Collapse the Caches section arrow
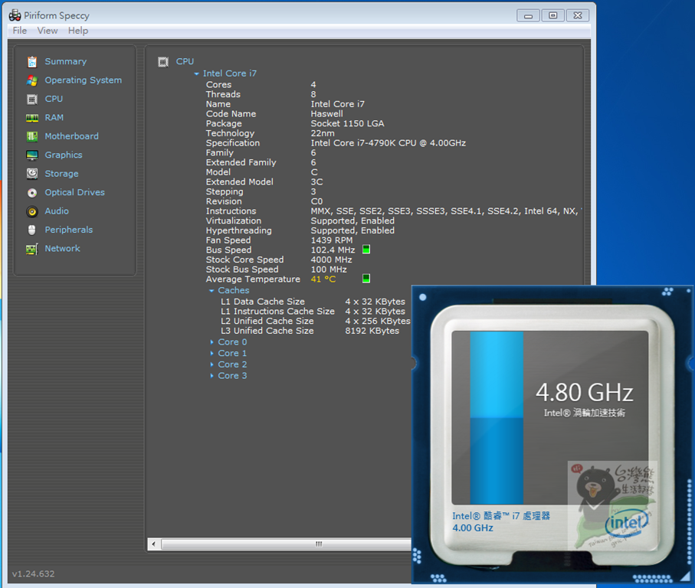 pos(211,291)
